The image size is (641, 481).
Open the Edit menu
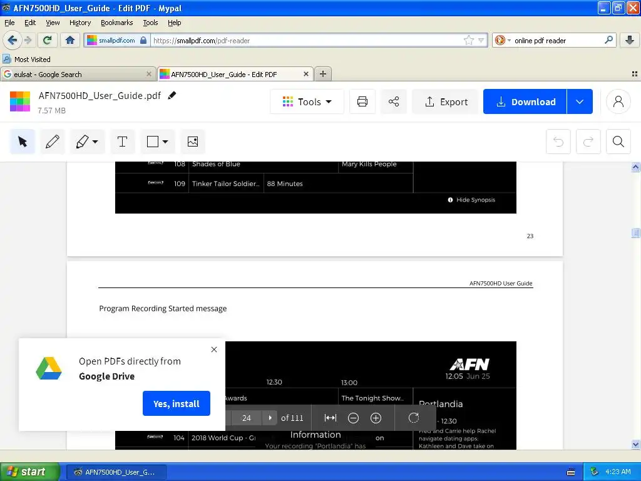[x=30, y=23]
